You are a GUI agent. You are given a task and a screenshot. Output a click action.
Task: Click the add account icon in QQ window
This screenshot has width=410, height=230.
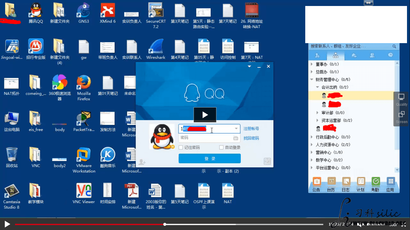[142, 162]
